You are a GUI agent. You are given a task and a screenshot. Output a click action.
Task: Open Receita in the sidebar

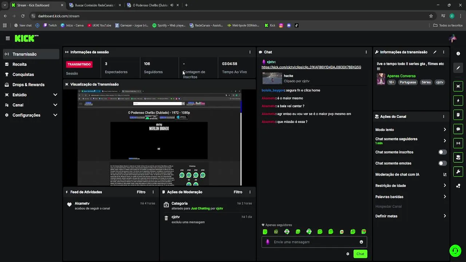(31, 64)
